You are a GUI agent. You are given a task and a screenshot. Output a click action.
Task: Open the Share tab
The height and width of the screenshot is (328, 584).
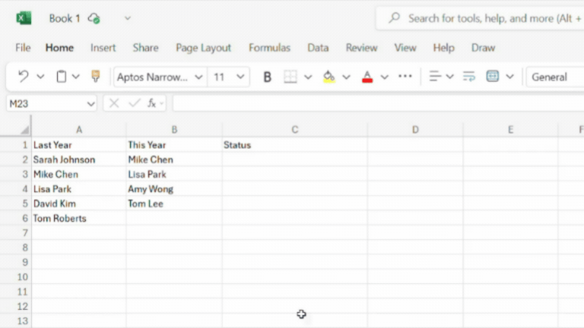pyautogui.click(x=146, y=48)
